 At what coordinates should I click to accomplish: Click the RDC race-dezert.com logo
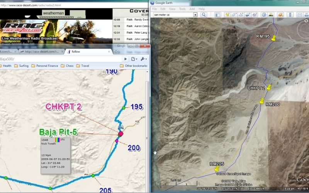22,28
